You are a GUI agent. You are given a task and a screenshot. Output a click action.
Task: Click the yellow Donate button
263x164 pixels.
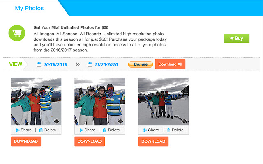141,64
